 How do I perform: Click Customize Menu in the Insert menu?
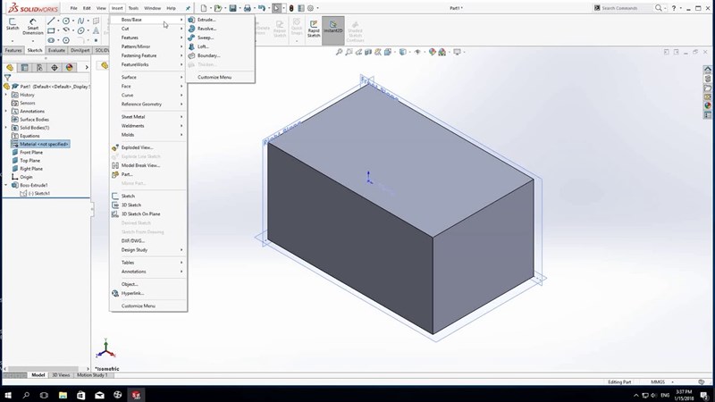[139, 306]
